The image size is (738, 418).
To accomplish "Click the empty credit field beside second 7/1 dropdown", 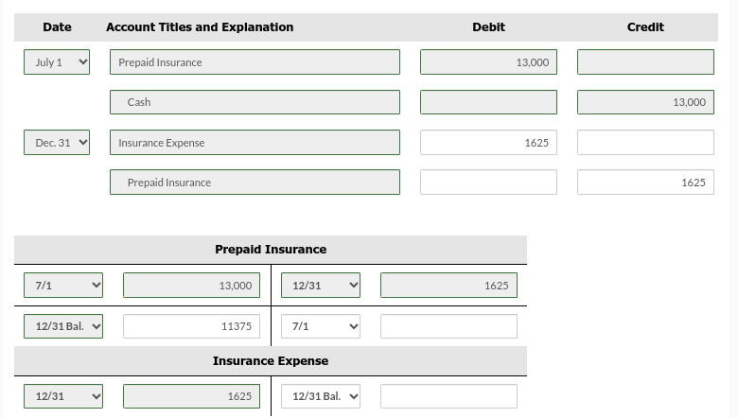I will (448, 326).
